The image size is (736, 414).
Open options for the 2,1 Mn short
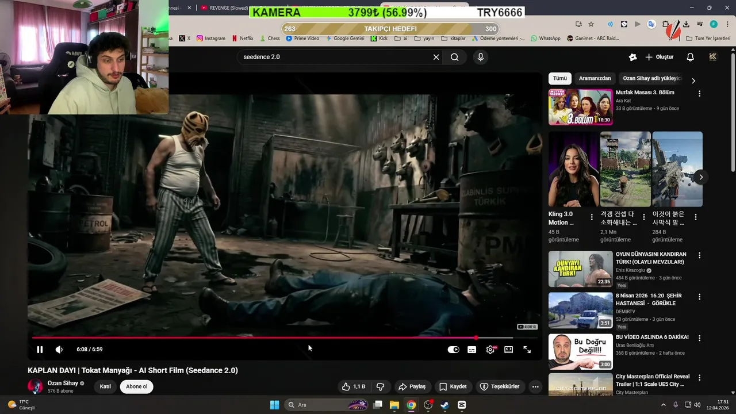[x=644, y=217]
